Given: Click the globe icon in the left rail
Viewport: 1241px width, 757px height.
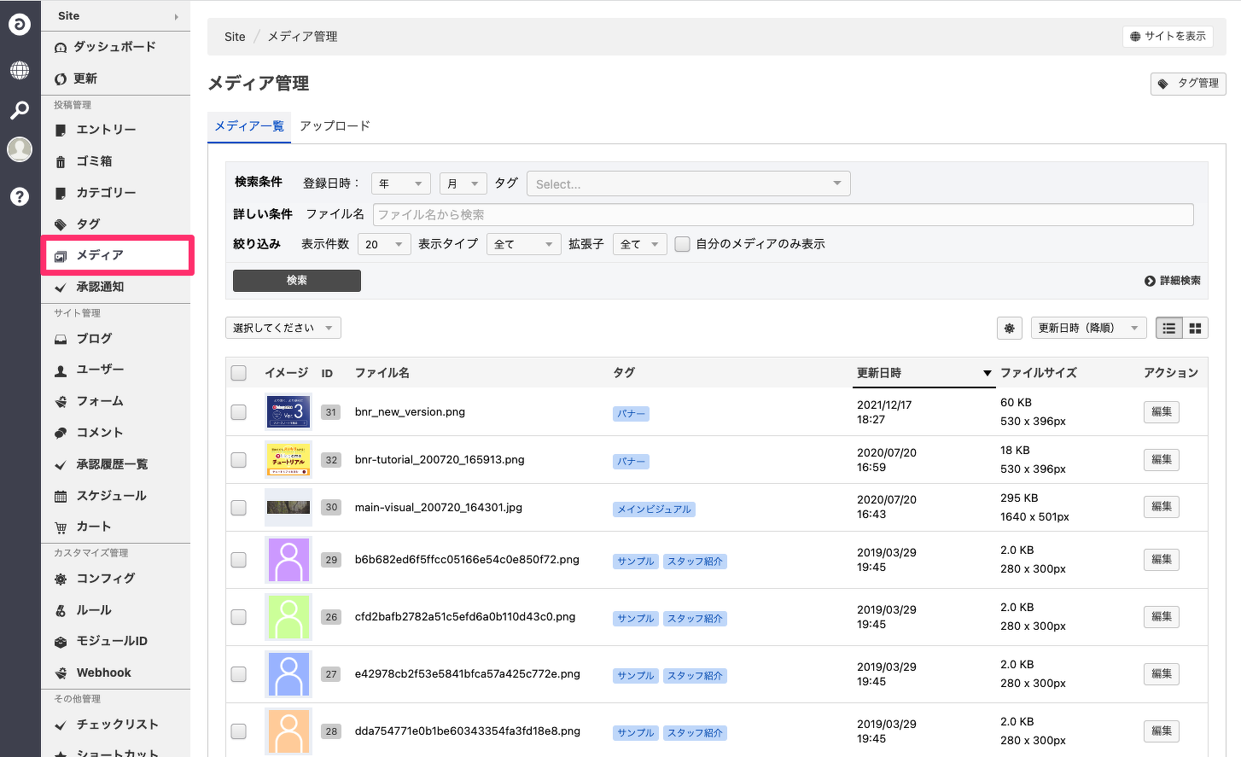Looking at the screenshot, I should (20, 70).
